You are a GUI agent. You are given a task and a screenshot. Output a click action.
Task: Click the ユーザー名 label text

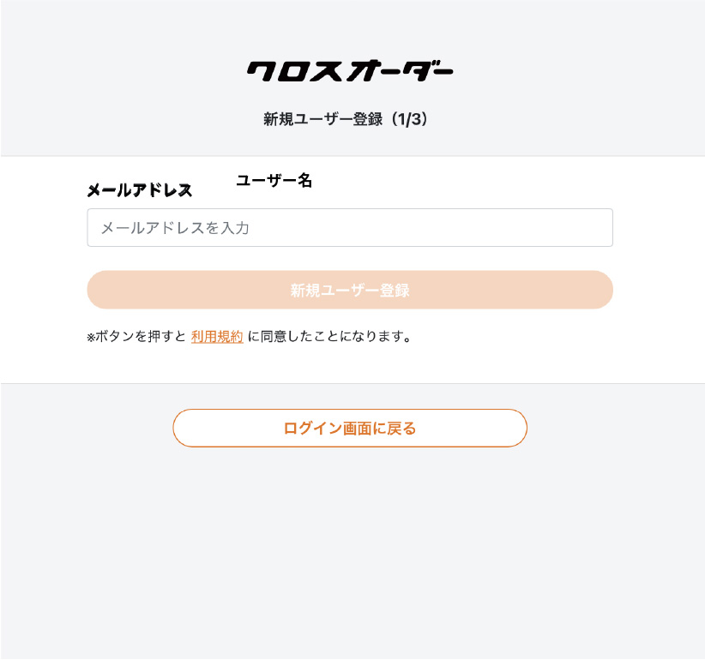274,181
